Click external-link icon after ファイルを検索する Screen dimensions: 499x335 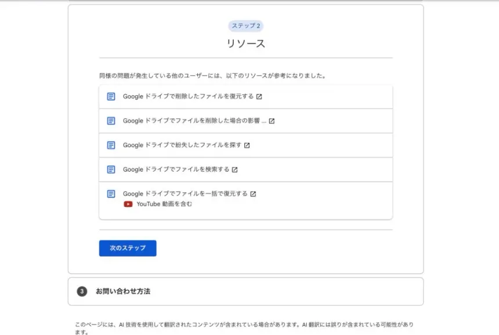click(234, 170)
